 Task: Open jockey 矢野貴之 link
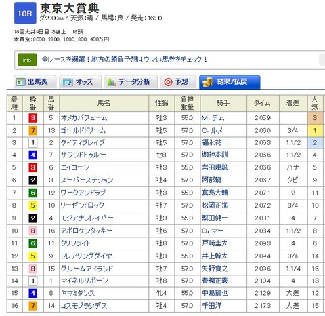[x=215, y=269]
